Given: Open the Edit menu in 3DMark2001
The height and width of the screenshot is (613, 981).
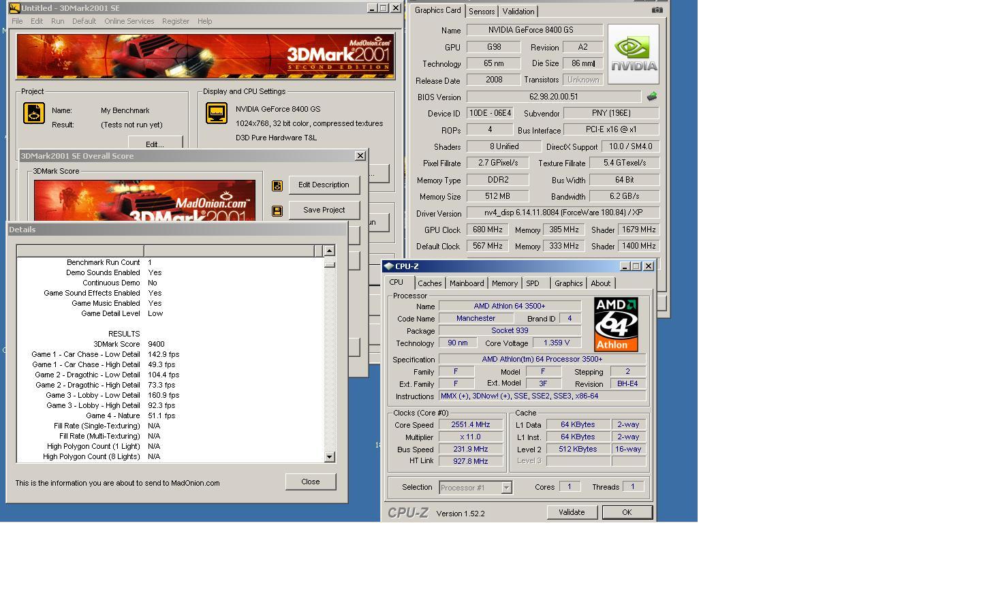Looking at the screenshot, I should point(37,21).
